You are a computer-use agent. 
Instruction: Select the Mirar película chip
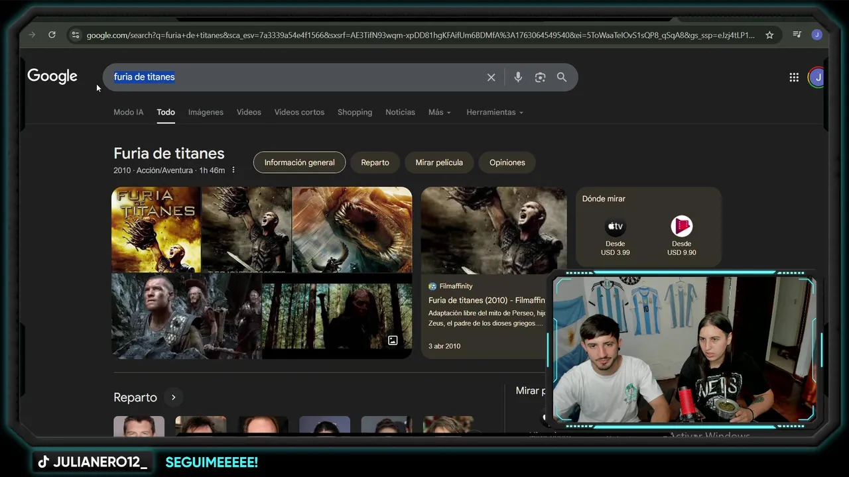coord(439,162)
